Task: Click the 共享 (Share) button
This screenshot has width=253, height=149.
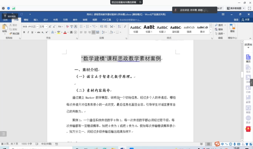Action: (x=246, y=19)
